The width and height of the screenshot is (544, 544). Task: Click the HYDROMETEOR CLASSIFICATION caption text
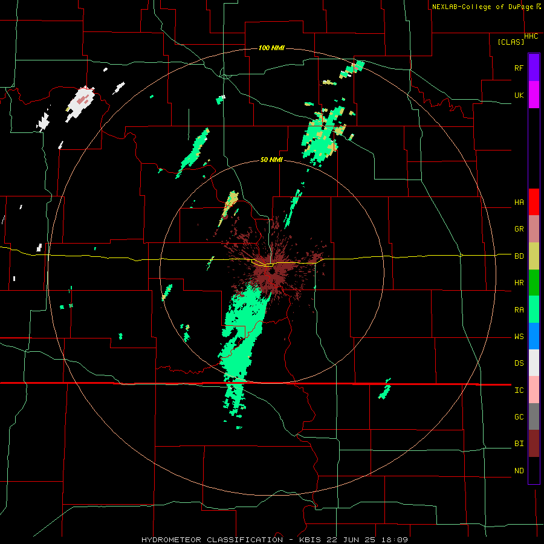[x=212, y=540]
